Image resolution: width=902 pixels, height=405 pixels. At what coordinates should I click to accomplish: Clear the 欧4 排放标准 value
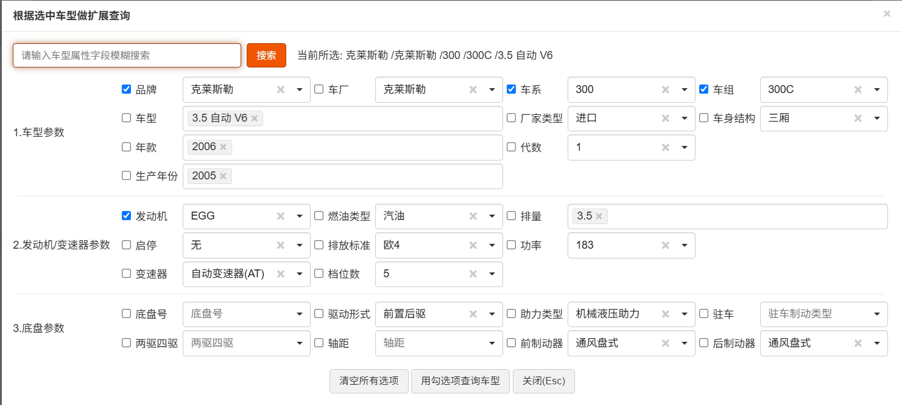473,246
